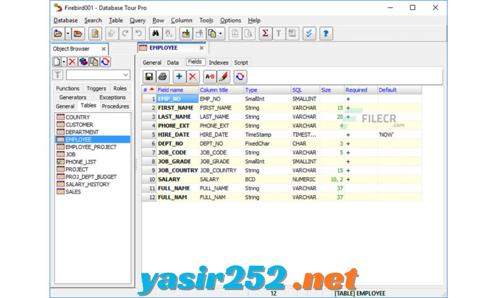
Task: Select the Procedures tab in Object Browser
Action: click(x=116, y=106)
